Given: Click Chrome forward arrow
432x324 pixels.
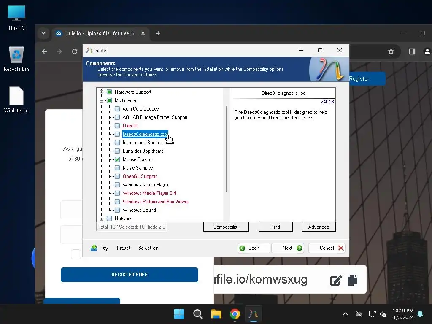Looking at the screenshot, I should (59, 51).
